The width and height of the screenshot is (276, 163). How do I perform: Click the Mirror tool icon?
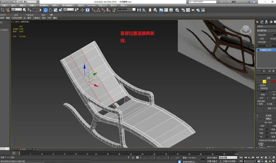[139, 10]
